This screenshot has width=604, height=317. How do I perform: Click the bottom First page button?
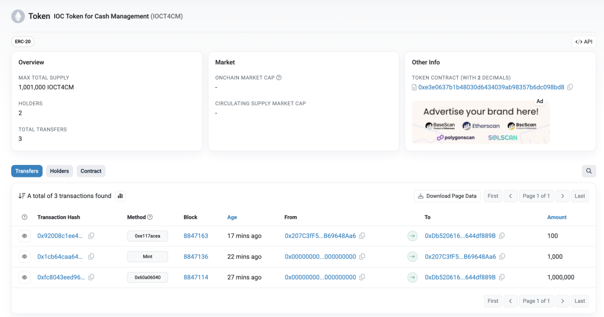(493, 301)
